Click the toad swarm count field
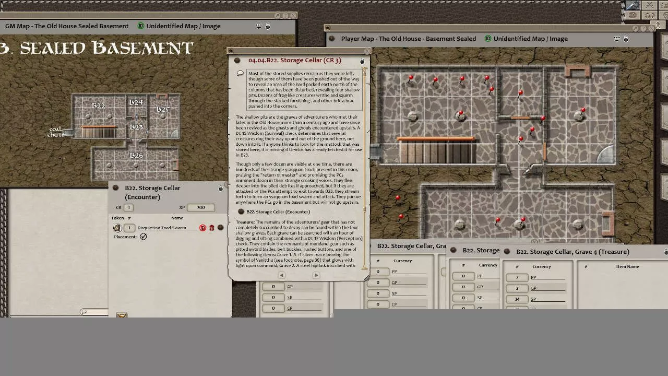668x376 pixels. click(129, 228)
